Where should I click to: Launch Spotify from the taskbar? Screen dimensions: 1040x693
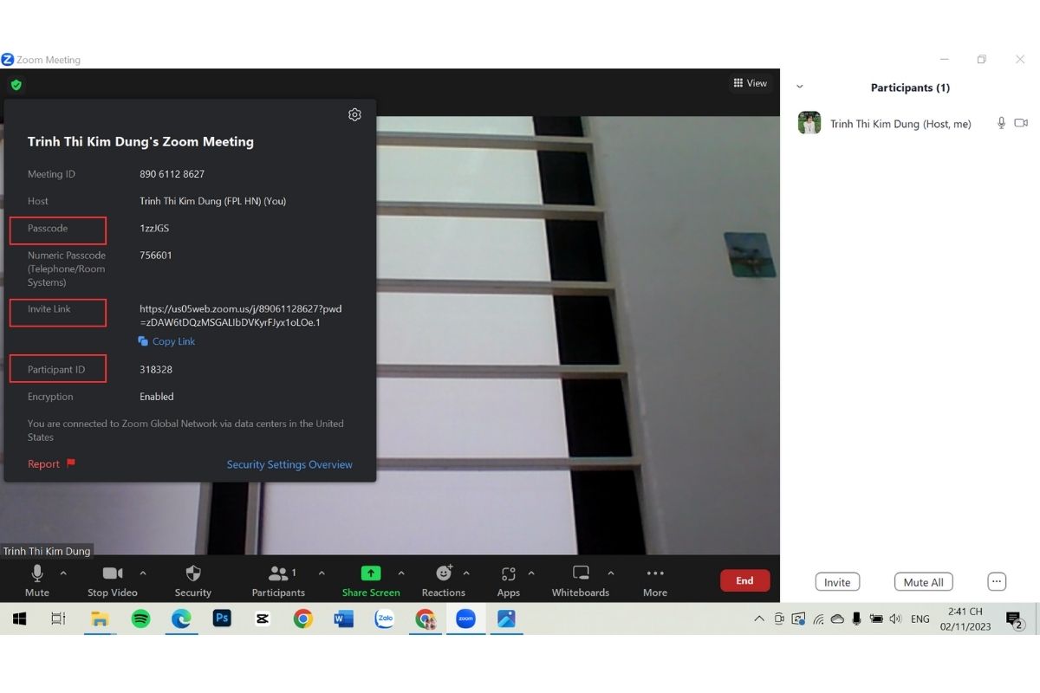coord(140,619)
